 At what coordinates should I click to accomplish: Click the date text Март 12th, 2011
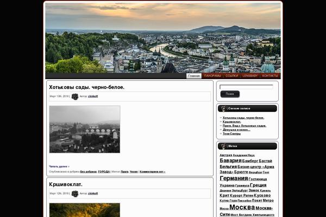(x=59, y=194)
